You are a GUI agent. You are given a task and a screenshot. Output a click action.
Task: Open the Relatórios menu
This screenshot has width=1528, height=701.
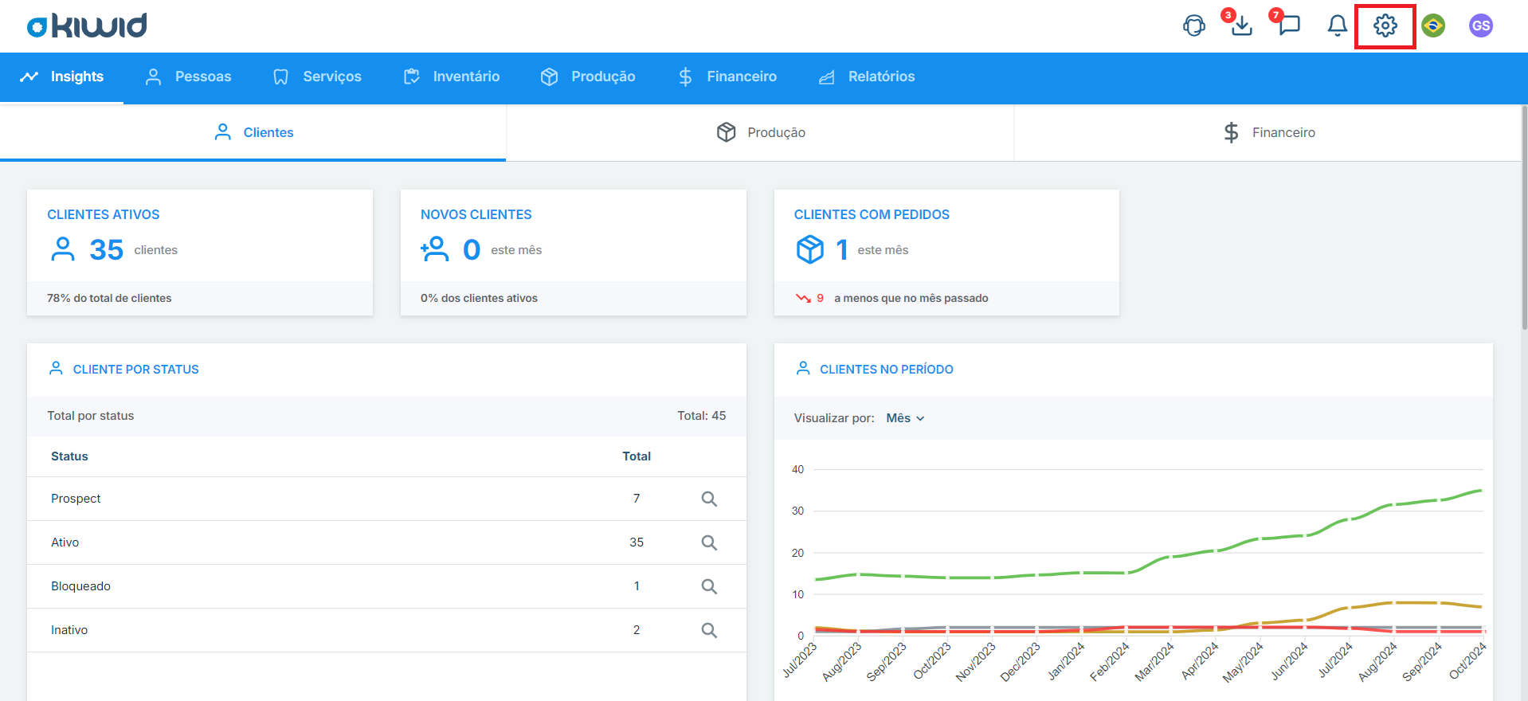click(867, 76)
